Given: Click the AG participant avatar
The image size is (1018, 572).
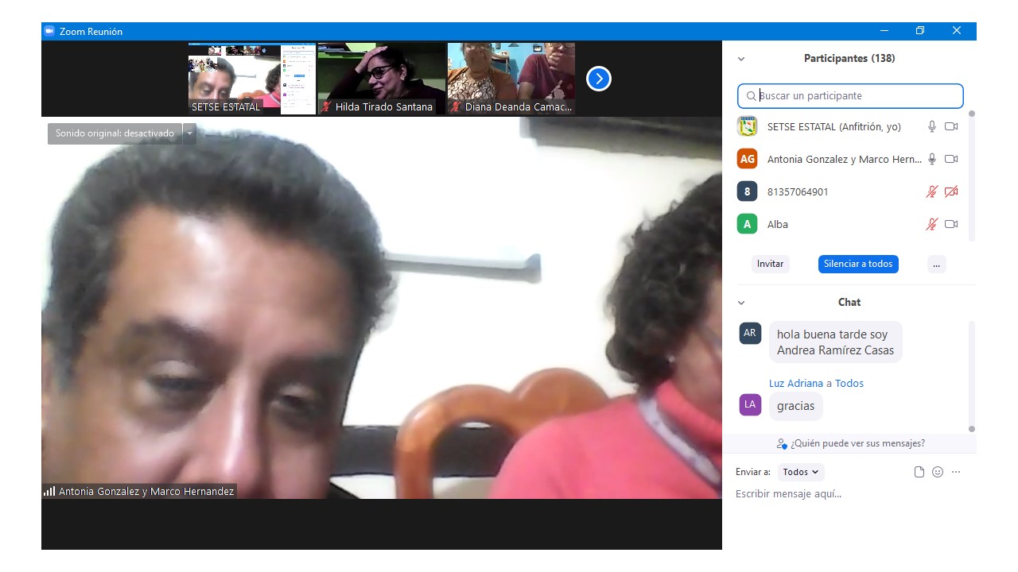Looking at the screenshot, I should 747,159.
